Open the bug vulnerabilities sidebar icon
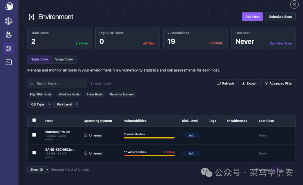 [9, 35]
